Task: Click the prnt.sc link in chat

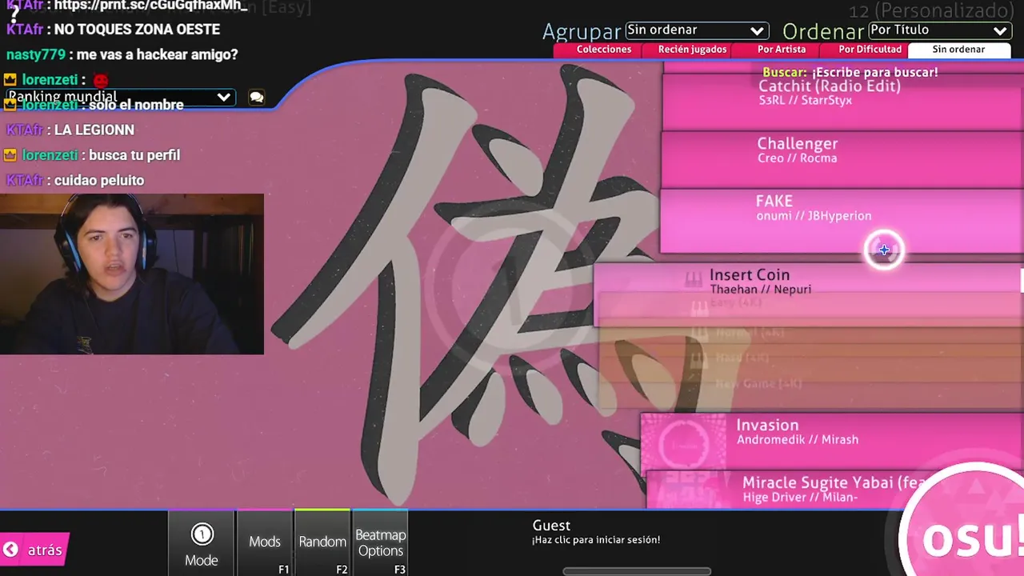Action: coord(151,6)
